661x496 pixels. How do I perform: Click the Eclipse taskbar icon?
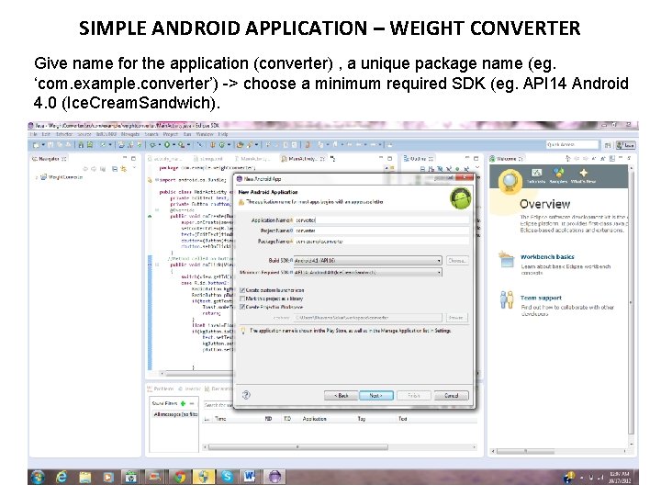(x=274, y=477)
